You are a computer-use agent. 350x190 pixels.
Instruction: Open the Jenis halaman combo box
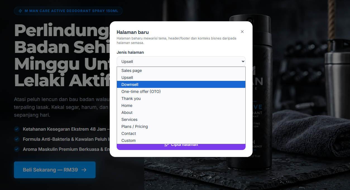(x=181, y=62)
